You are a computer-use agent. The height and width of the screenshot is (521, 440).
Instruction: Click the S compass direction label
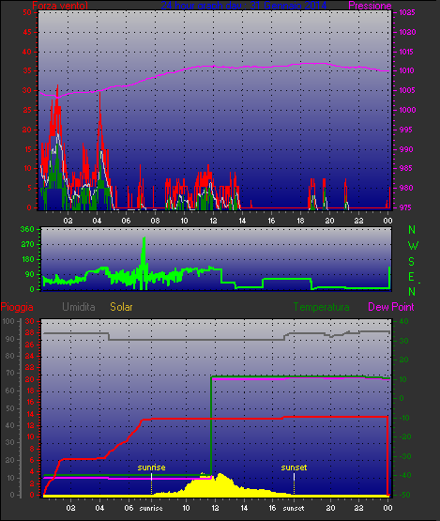coord(412,262)
